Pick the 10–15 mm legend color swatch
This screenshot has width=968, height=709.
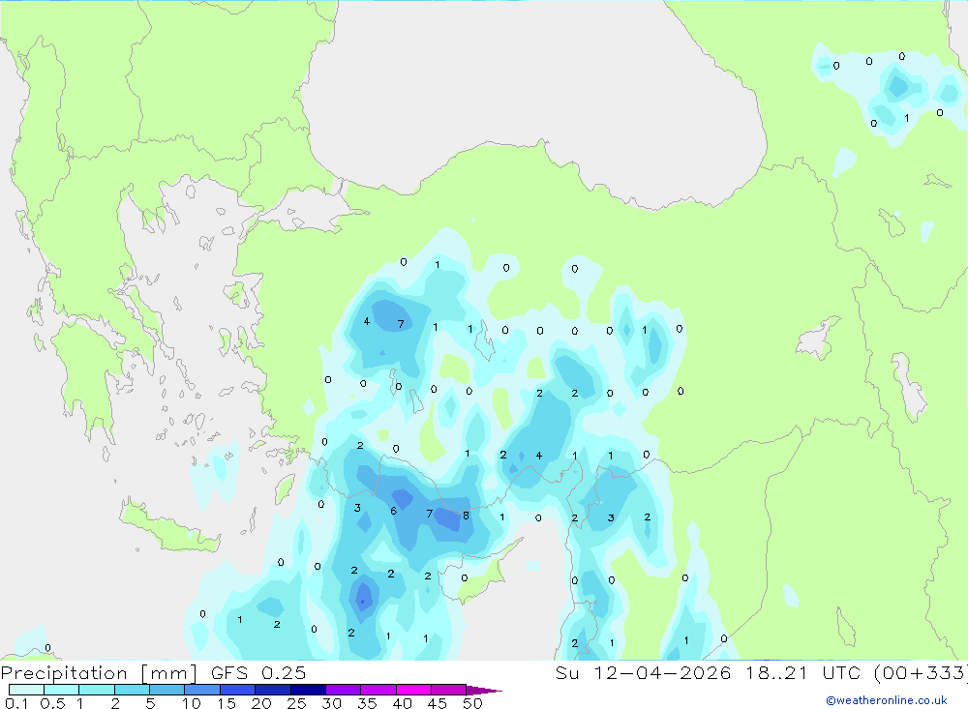pos(202,690)
